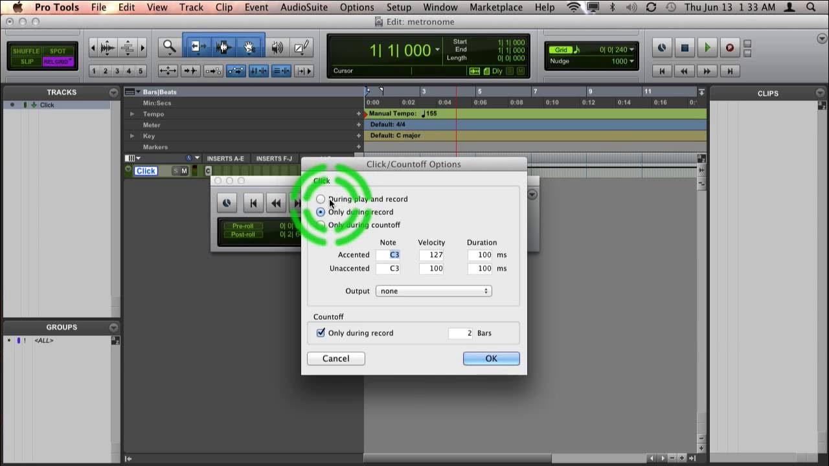Click Return to Zero in main toolbar
Screen dimensions: 829x466
pos(661,71)
